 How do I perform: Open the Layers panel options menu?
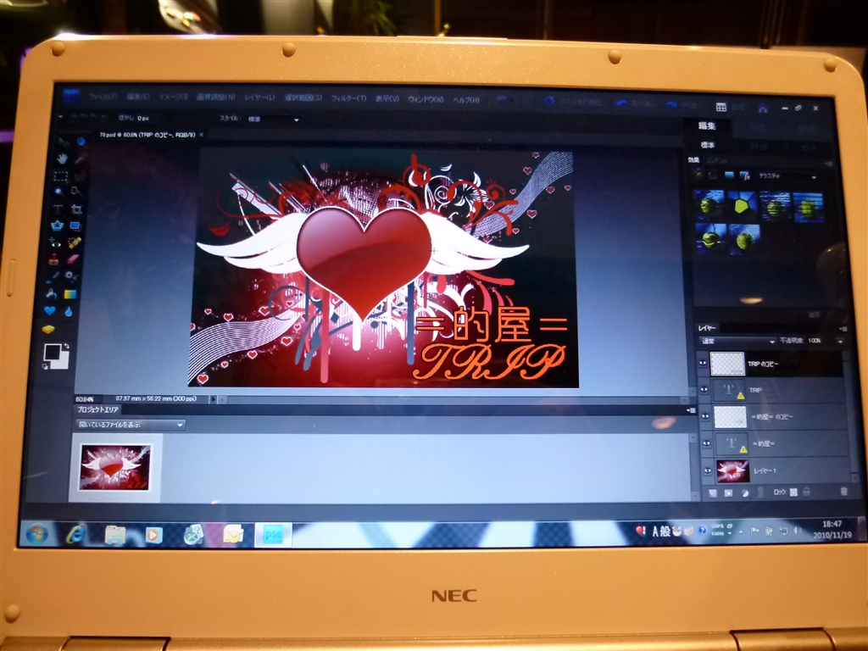point(842,329)
